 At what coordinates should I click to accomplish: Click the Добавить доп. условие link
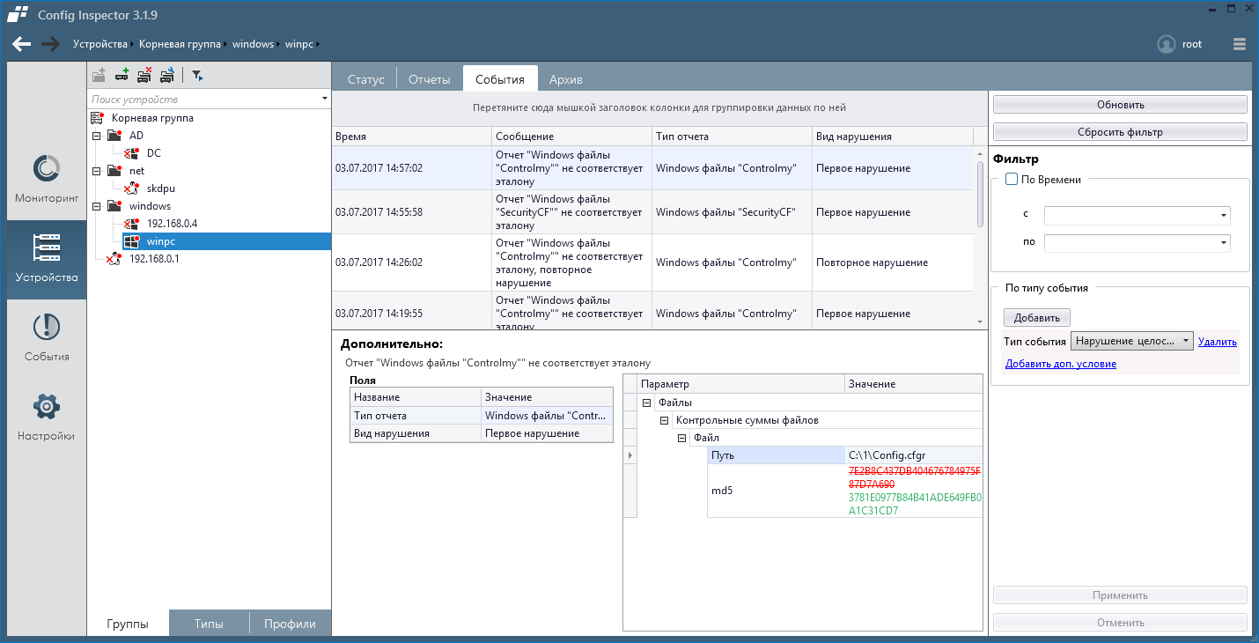pyautogui.click(x=1060, y=364)
